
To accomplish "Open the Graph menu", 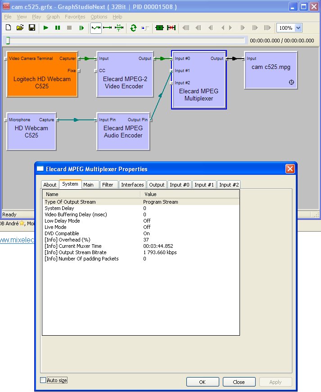I will 53,17.
